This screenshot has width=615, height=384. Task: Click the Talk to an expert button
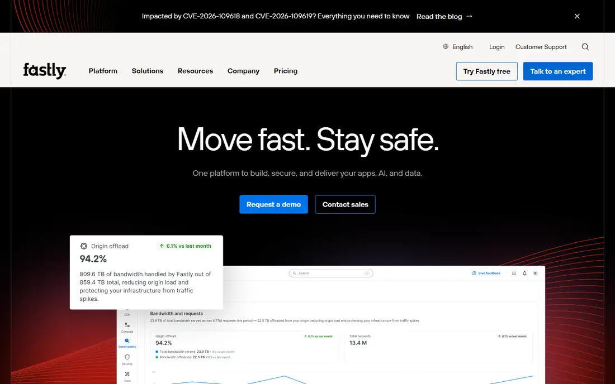coord(558,71)
